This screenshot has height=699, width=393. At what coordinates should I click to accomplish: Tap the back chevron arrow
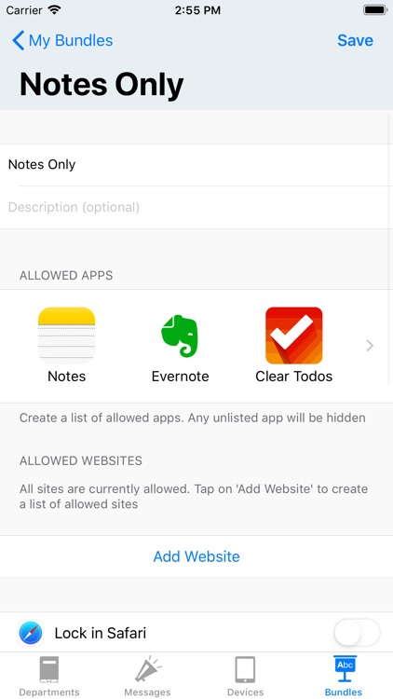pyautogui.click(x=18, y=41)
